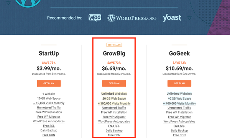Click the WordPress.org logo
This screenshot has width=230, height=138.
point(132,18)
